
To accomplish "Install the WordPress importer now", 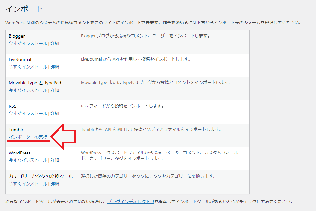I will 28,160.
